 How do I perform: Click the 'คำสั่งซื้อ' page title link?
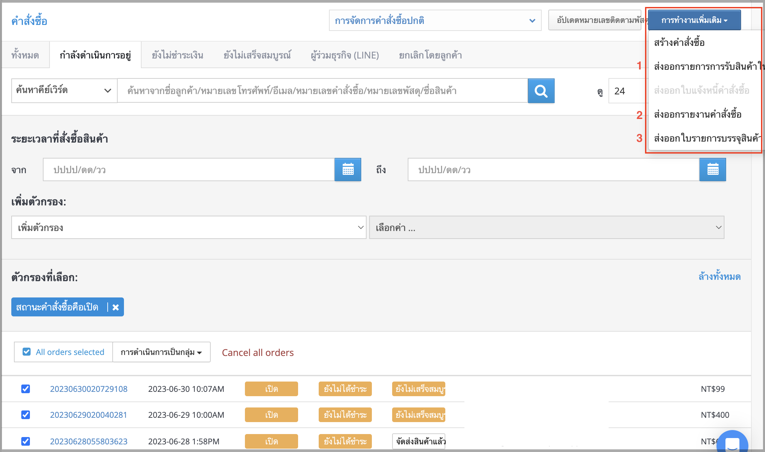coord(29,21)
